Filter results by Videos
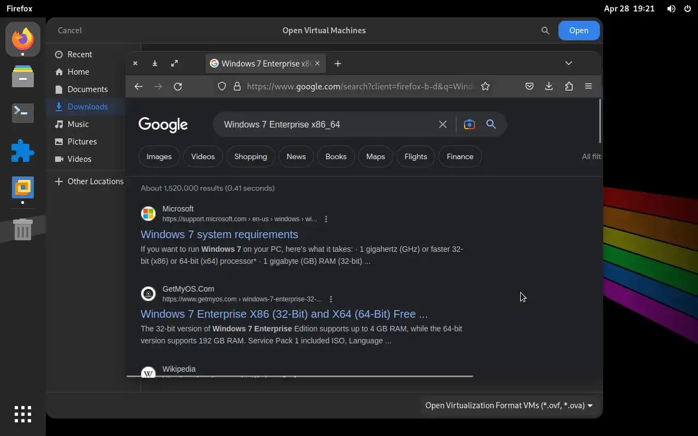Screen dimensions: 698x436 pyautogui.click(x=203, y=156)
